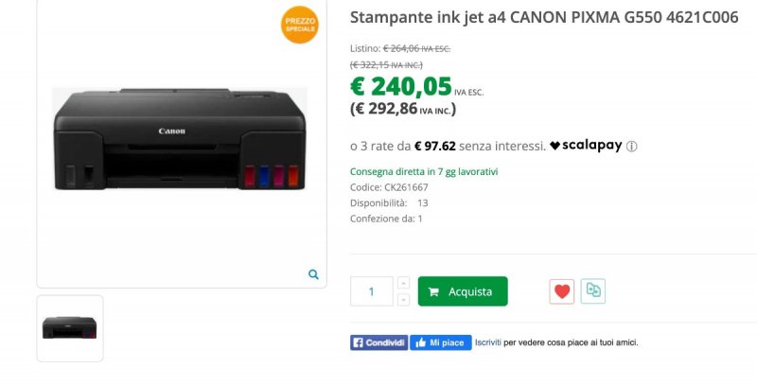
Task: Click the € 240,05 price text
Action: 400,87
